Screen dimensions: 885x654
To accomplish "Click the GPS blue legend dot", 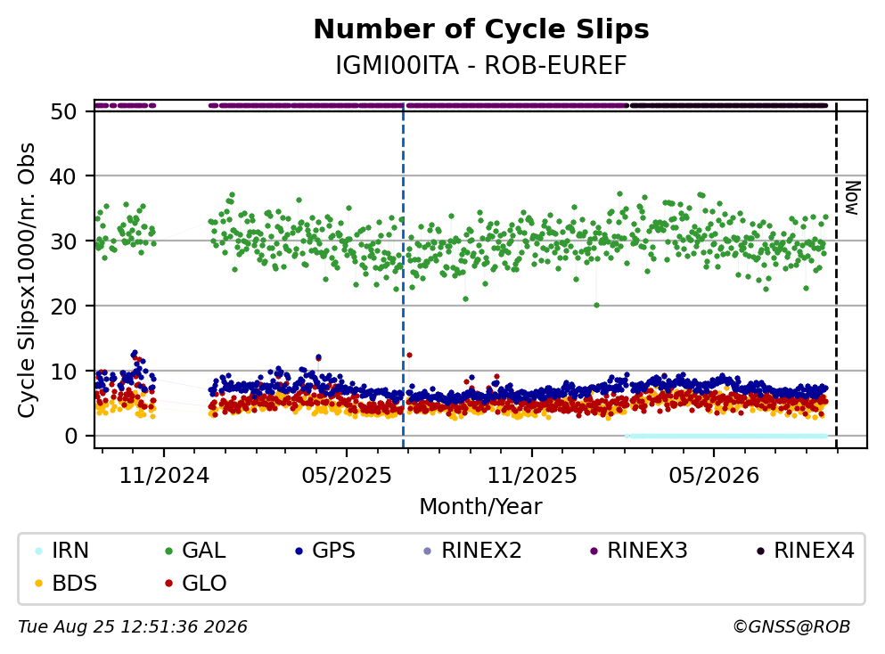I will (299, 551).
